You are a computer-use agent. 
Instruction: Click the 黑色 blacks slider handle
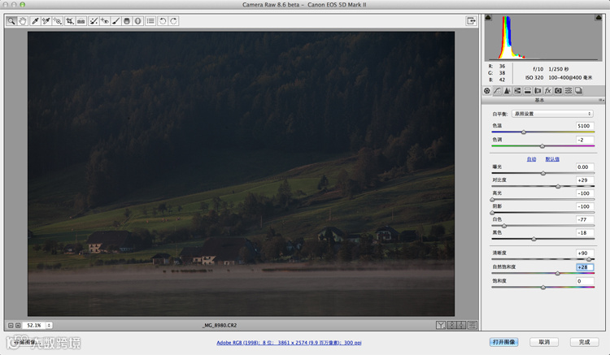534,240
